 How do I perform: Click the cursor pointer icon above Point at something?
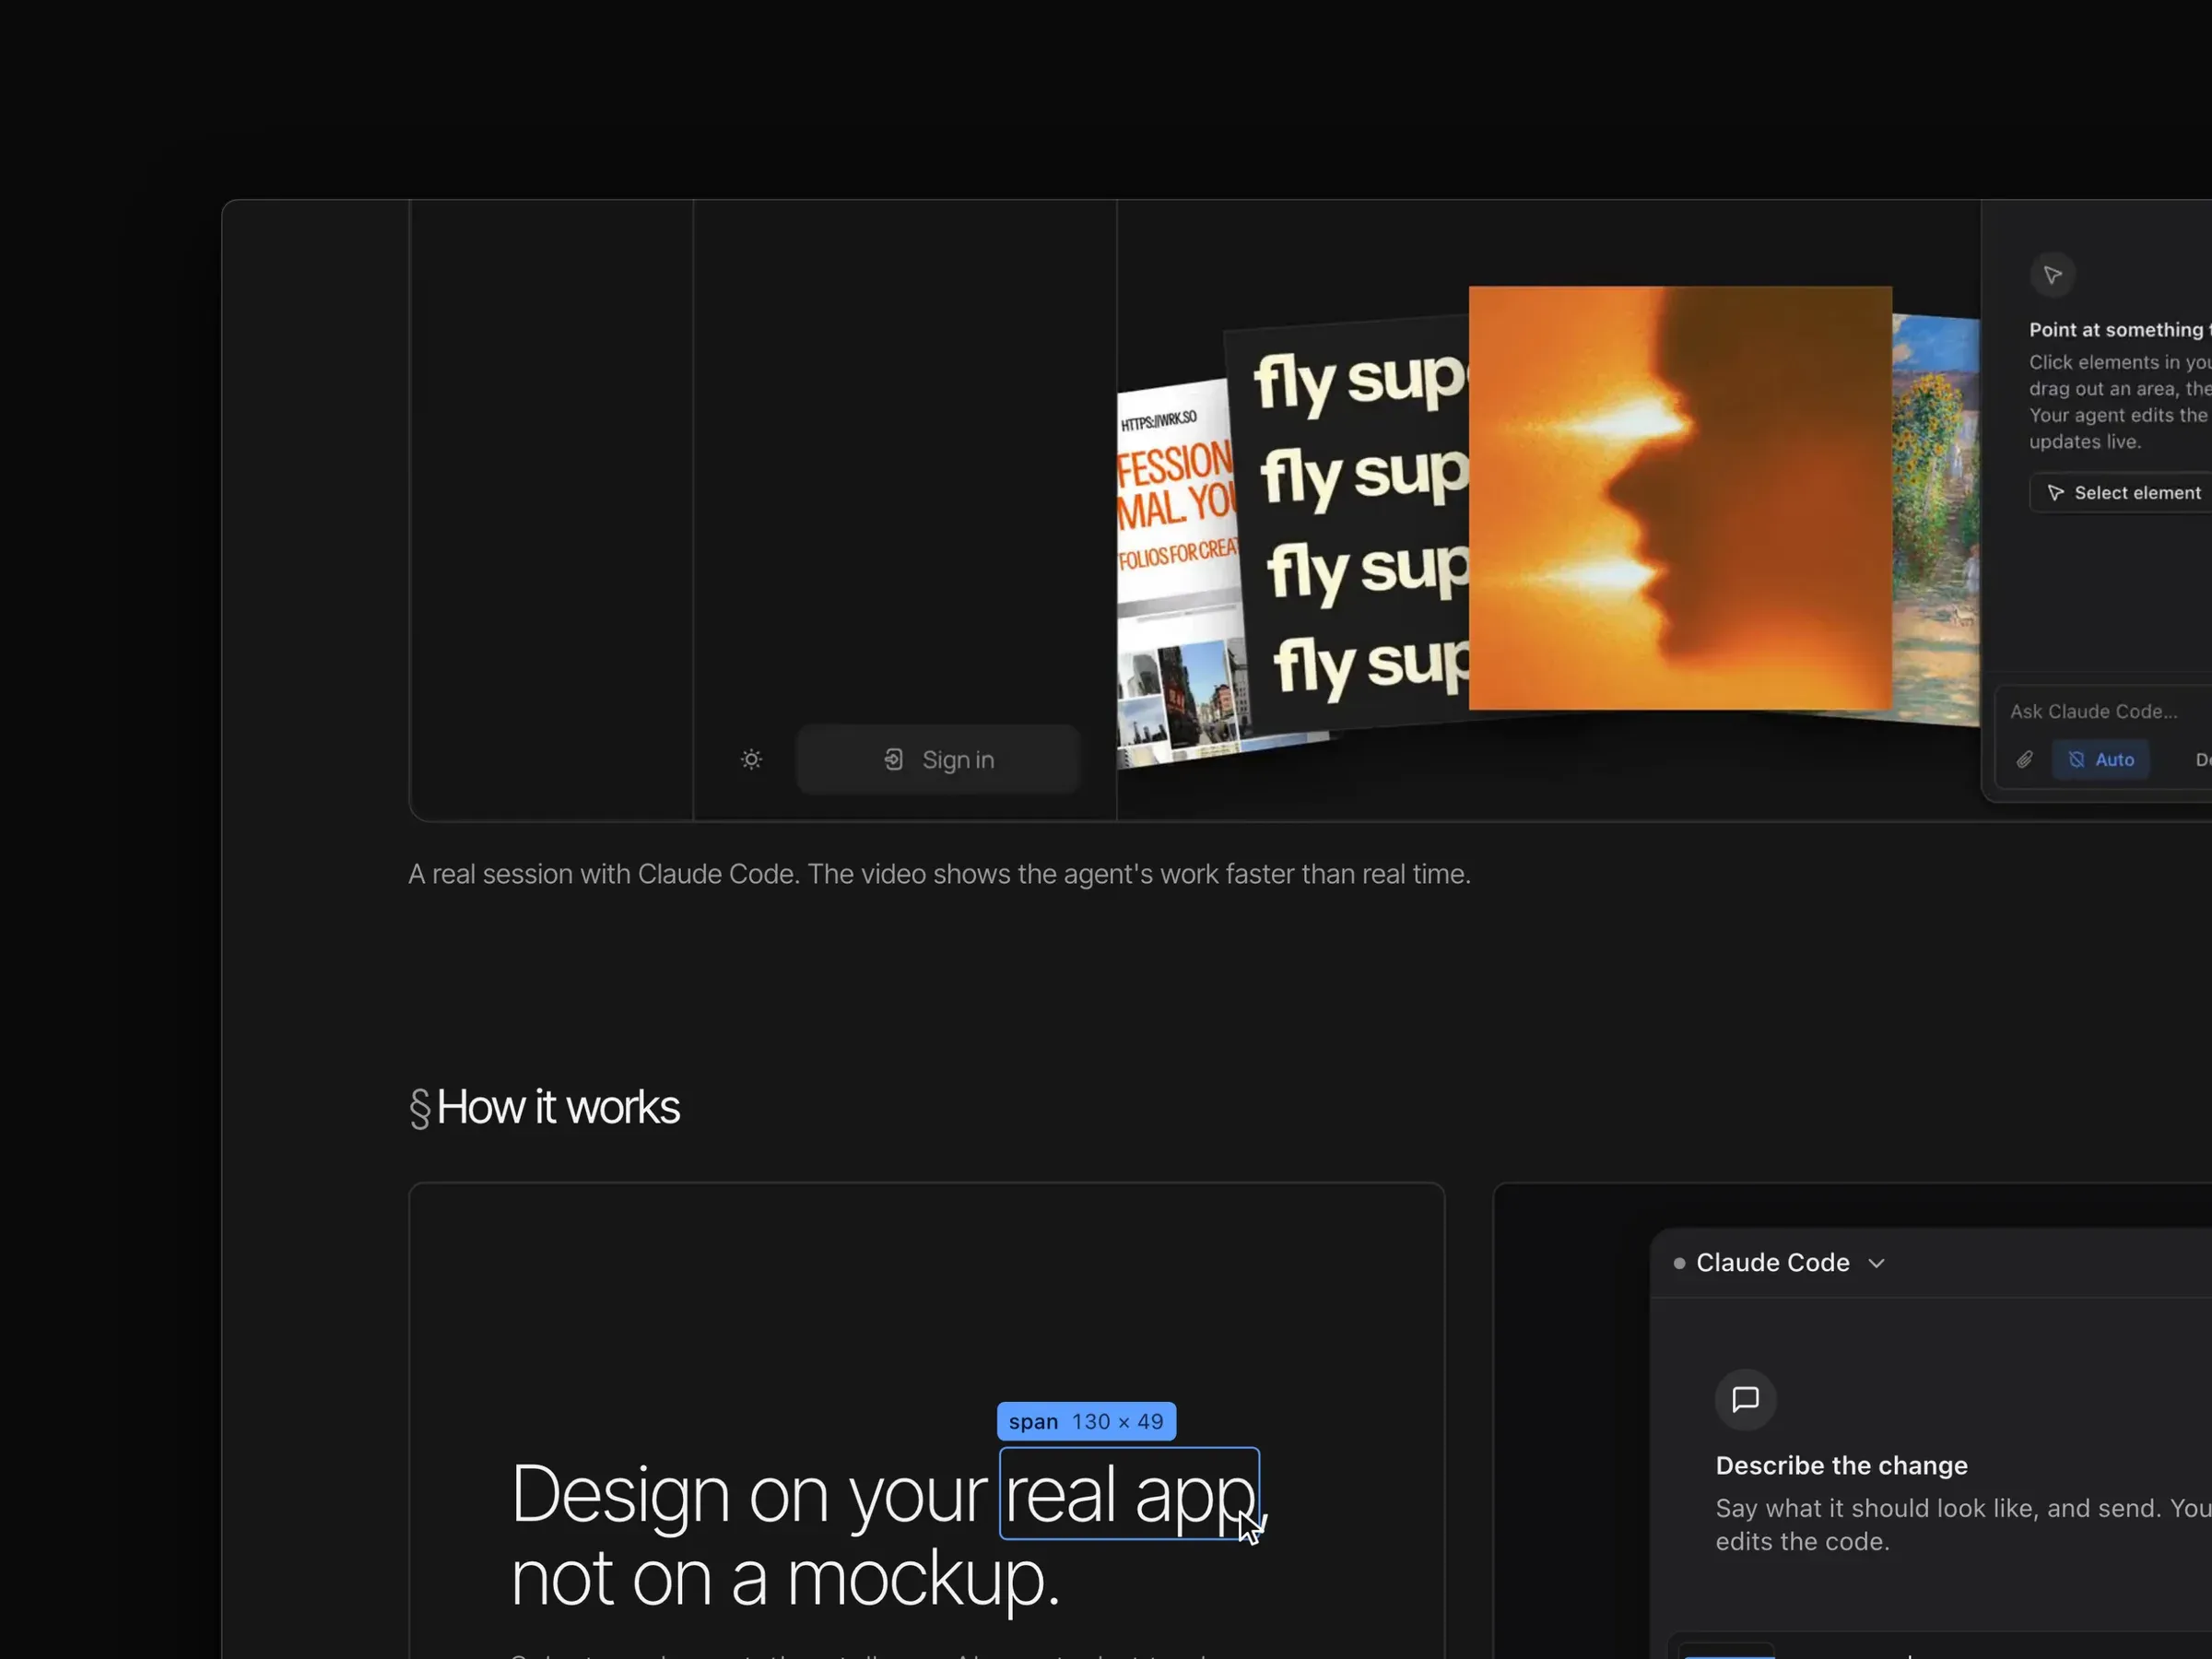(2052, 275)
